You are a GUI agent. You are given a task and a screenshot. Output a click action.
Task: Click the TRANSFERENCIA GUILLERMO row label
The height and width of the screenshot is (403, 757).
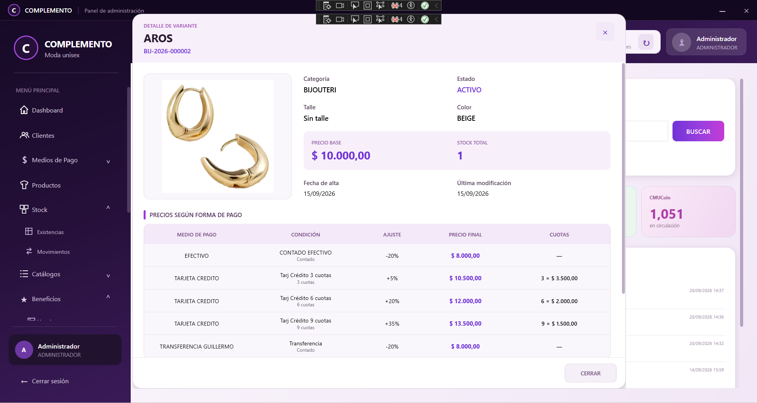(197, 347)
